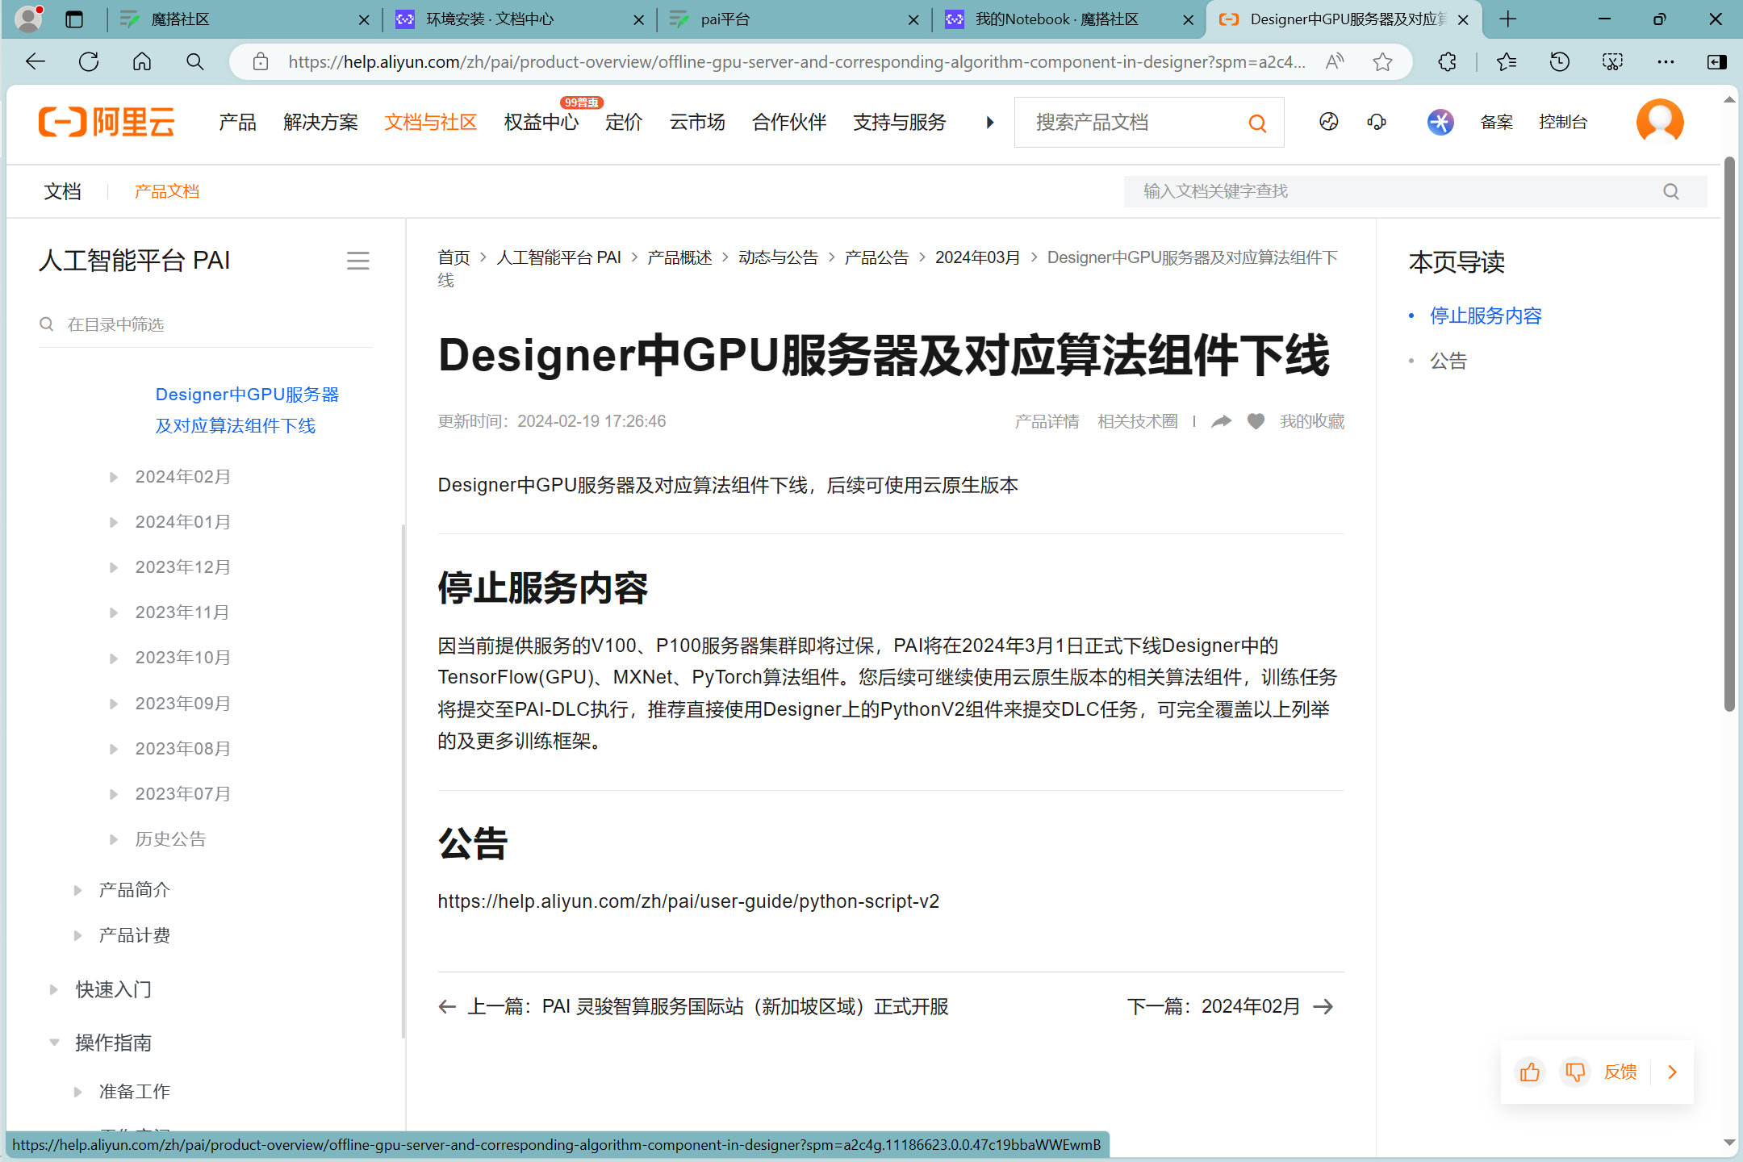1743x1162 pixels.
Task: Reload the page with refresh icon
Action: coord(89,62)
